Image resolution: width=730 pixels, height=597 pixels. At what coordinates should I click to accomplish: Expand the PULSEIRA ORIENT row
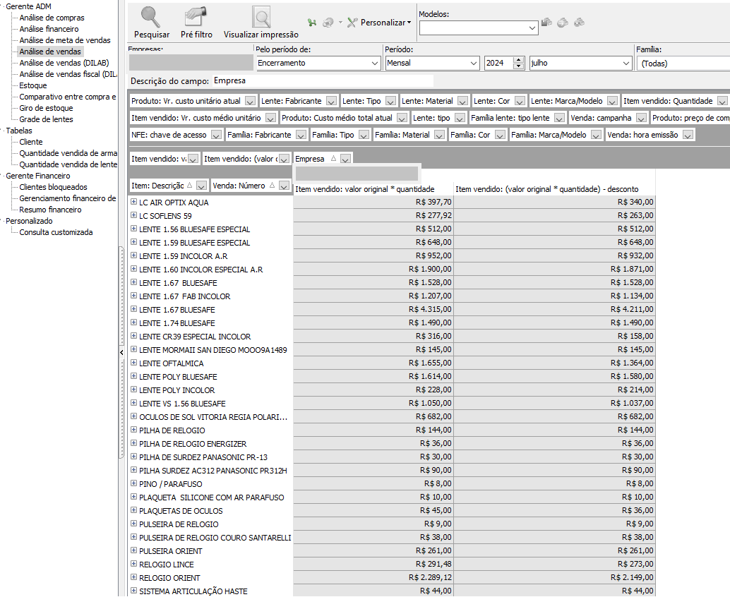pos(133,550)
